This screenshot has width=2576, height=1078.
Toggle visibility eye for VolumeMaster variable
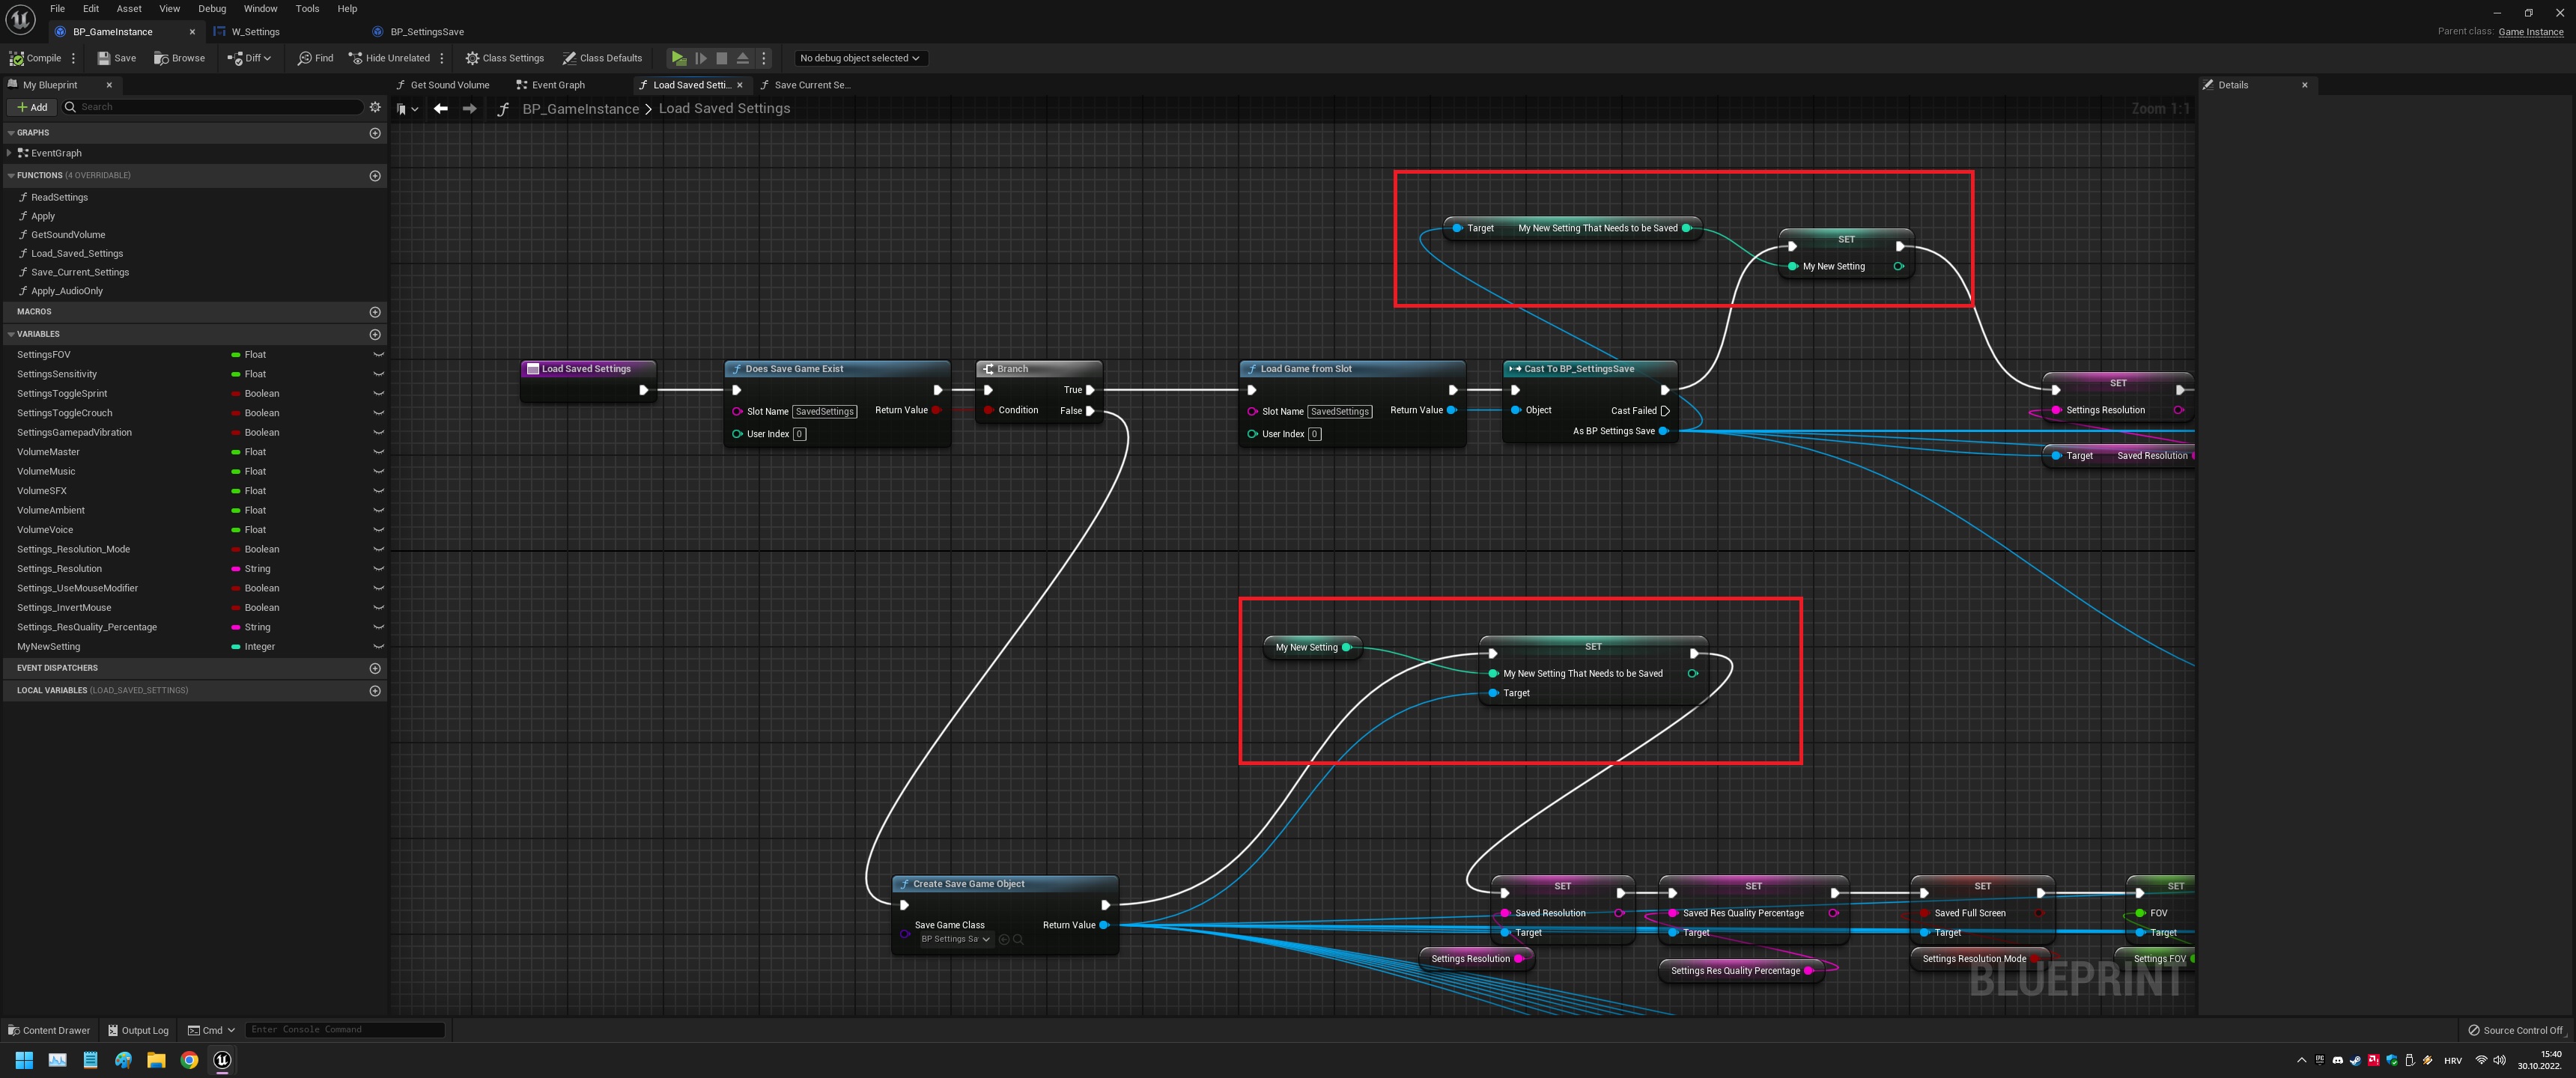[378, 452]
